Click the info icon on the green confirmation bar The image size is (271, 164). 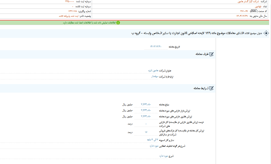(x=118, y=23)
